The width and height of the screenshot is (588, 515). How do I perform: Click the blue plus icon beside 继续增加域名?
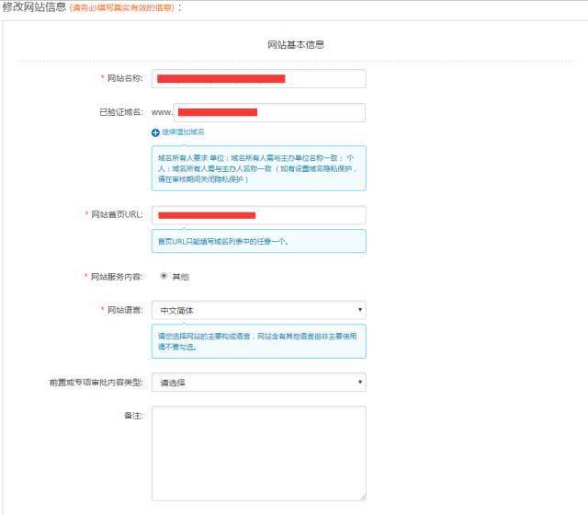pyautogui.click(x=156, y=132)
